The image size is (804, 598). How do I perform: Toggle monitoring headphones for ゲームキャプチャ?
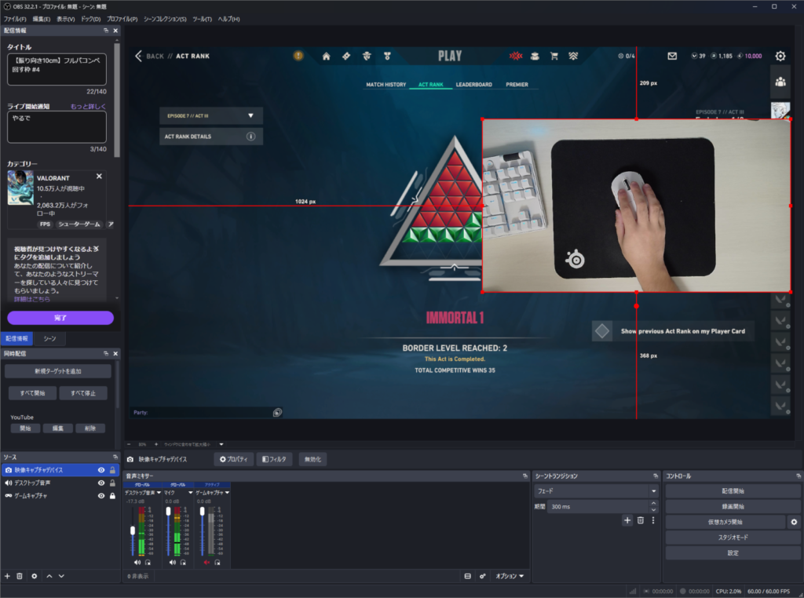(x=217, y=562)
